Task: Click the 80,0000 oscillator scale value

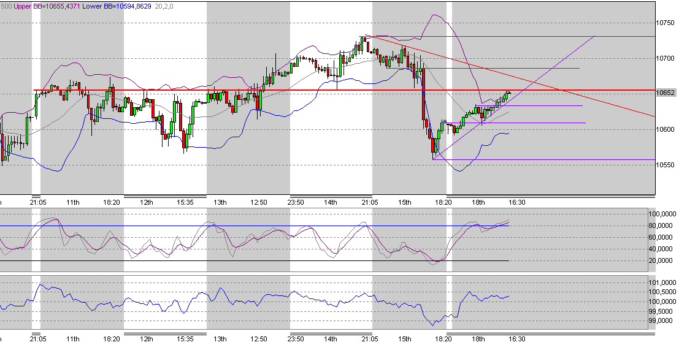Action: (x=662, y=226)
